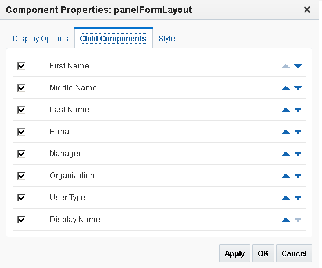Uncheck the First Name checkbox

21,66
